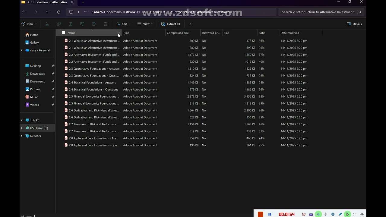Open CAIA26-Uppermark-Testbank-L1 breadcrumb
386x217 pixels.
click(x=116, y=12)
